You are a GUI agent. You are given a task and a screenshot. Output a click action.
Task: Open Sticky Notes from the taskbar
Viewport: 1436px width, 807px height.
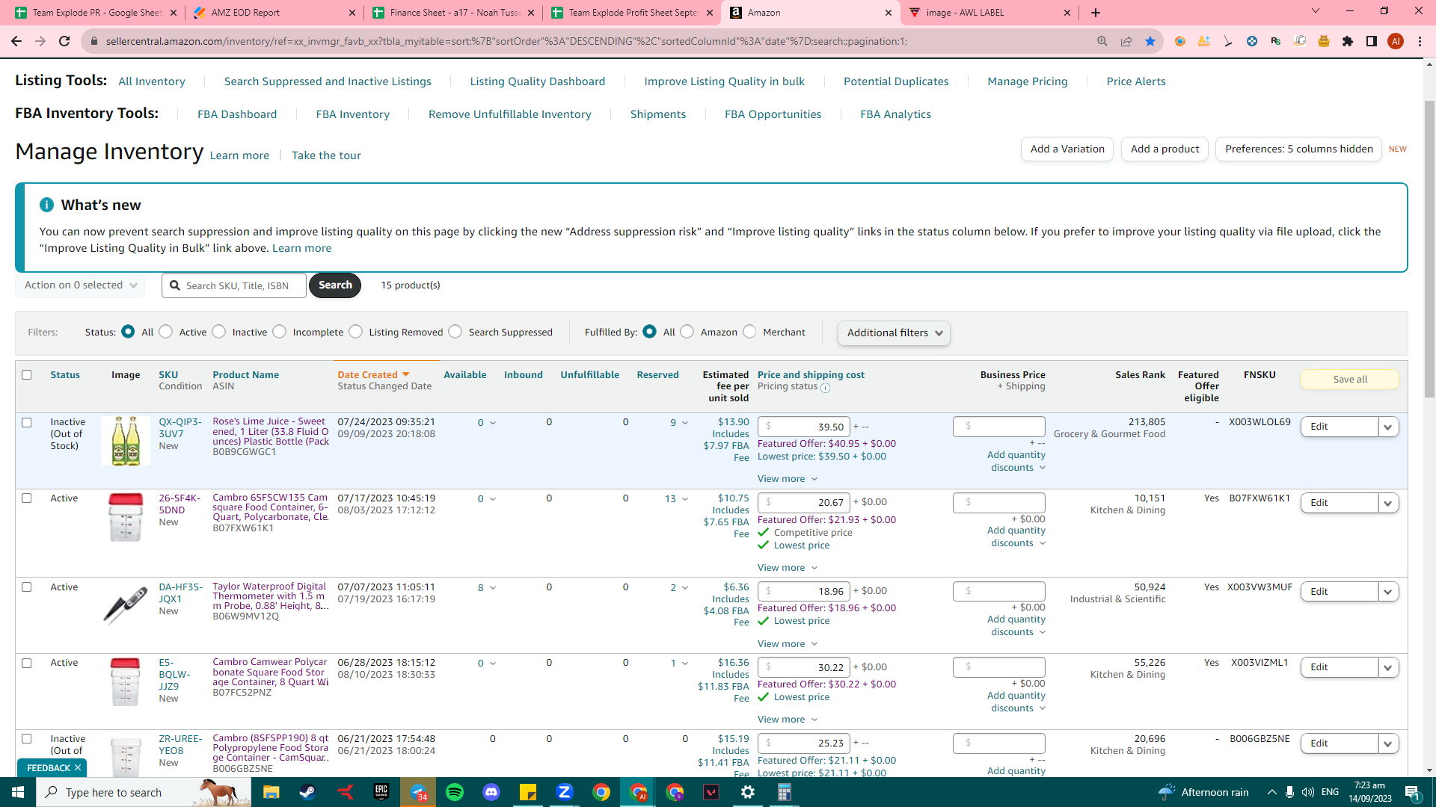528,792
